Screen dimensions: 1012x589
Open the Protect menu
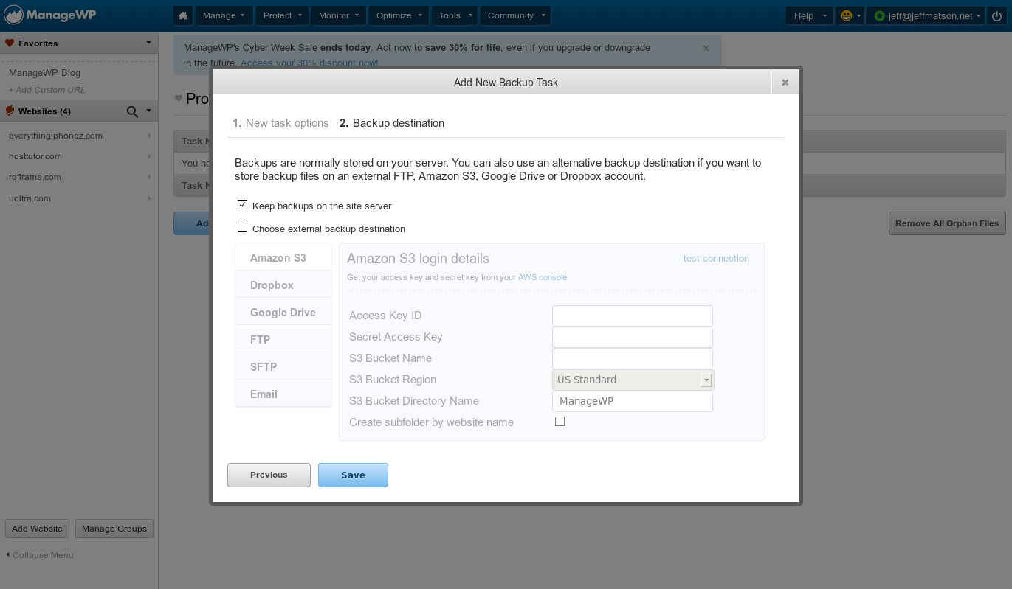click(x=283, y=15)
